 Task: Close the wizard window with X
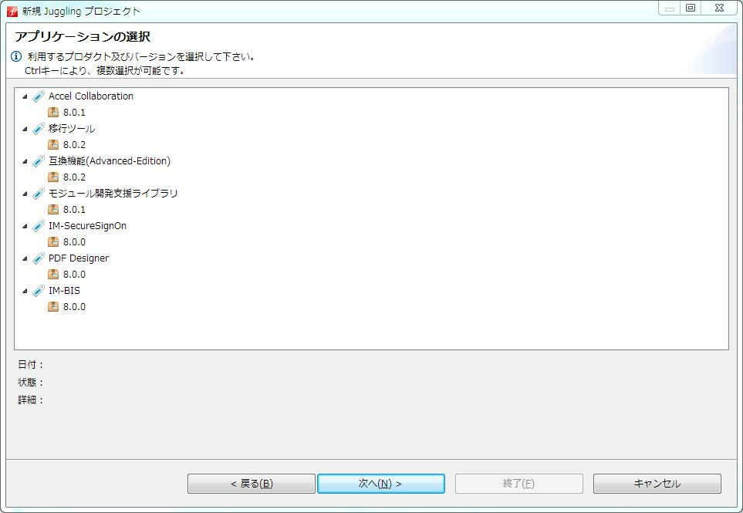(x=719, y=8)
